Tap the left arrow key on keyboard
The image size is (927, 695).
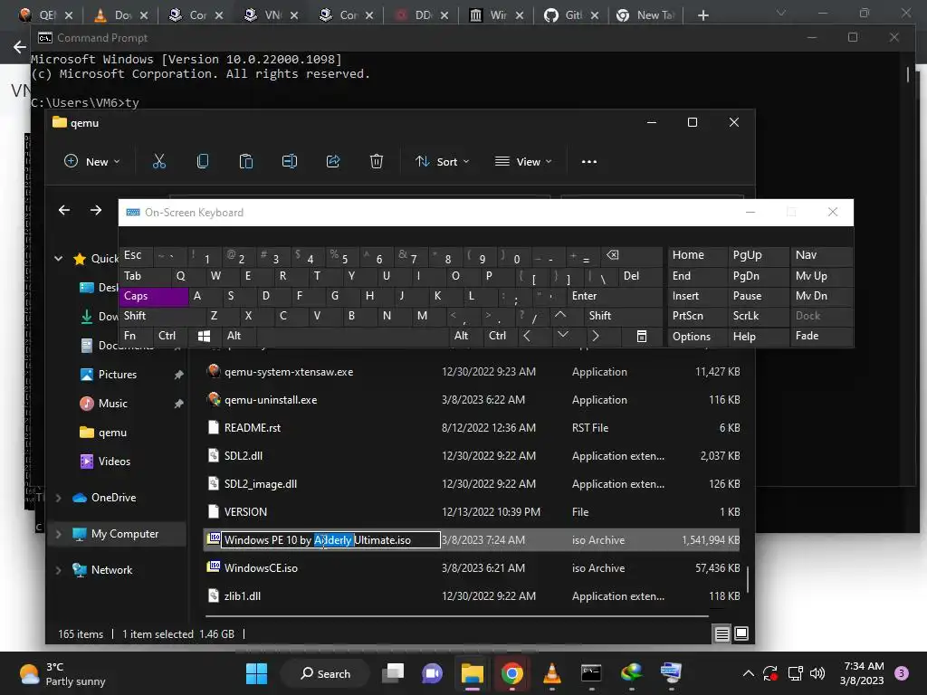[527, 337]
